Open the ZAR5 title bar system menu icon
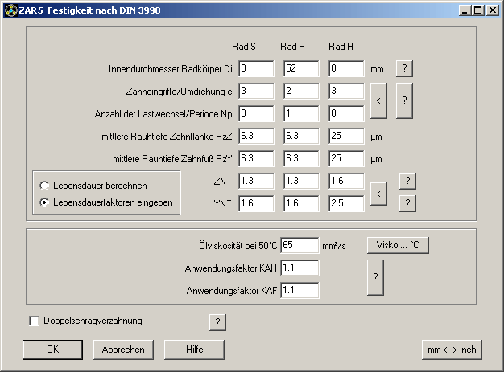 click(10, 10)
